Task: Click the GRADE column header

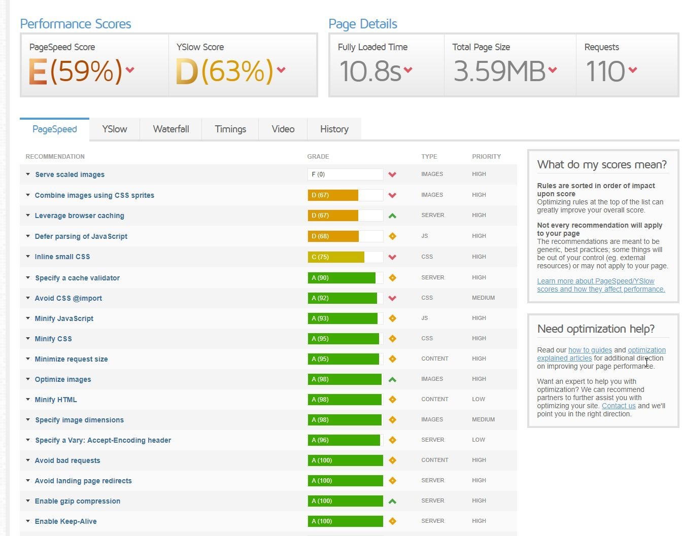Action: pyautogui.click(x=318, y=157)
